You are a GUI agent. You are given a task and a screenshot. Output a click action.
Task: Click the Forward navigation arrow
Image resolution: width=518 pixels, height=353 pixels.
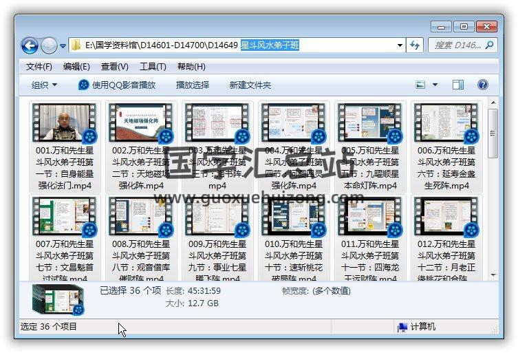49,45
